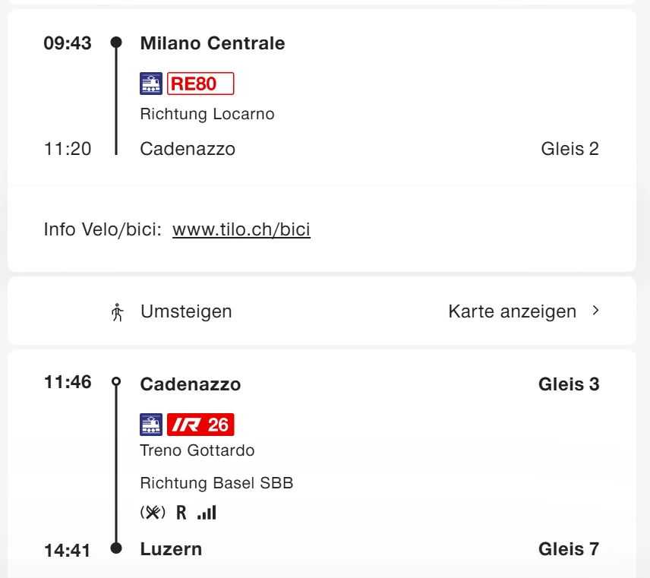Screen dimensions: 650x578
Task: Show the map via Karte anzeigen
Action: click(x=512, y=311)
